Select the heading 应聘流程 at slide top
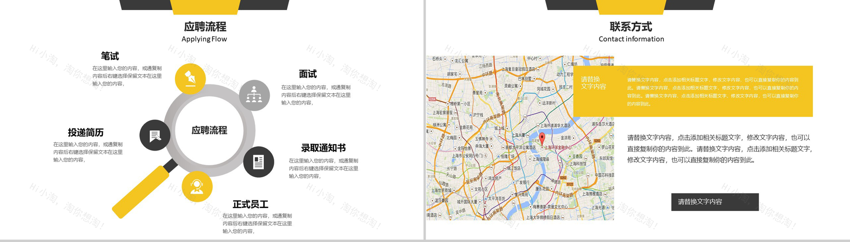 (205, 27)
